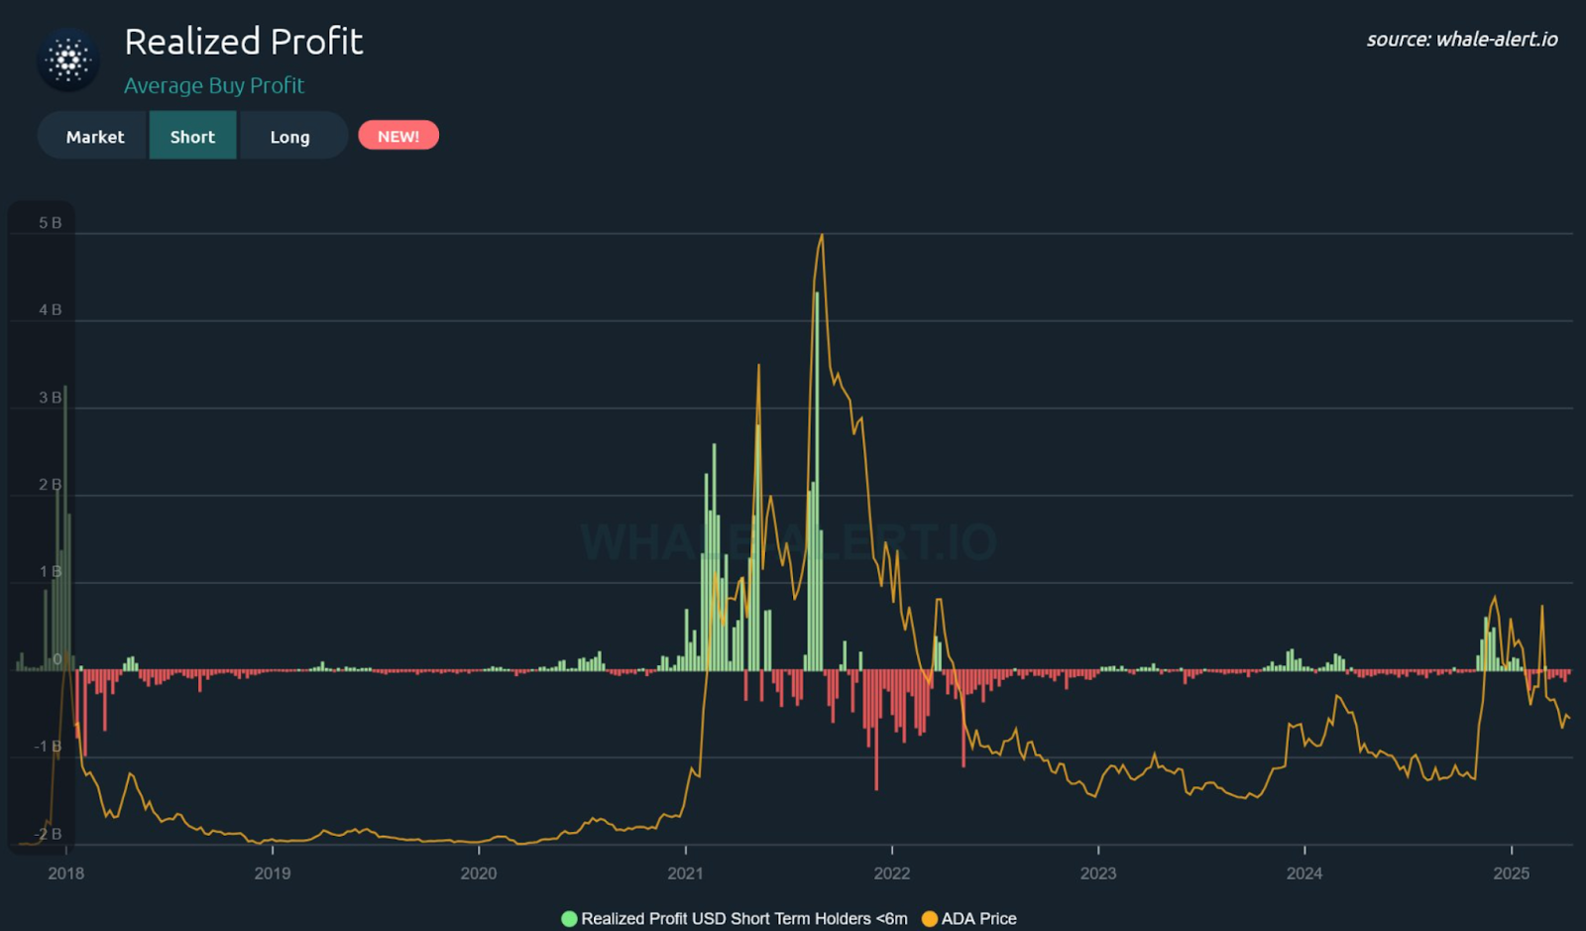This screenshot has height=931, width=1586.
Task: Click the 2024 x-axis label
Action: click(1304, 873)
